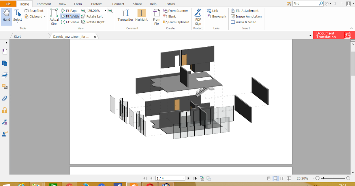355x186 pixels.
Task: Switch to two-page view in status bar
Action: click(282, 178)
